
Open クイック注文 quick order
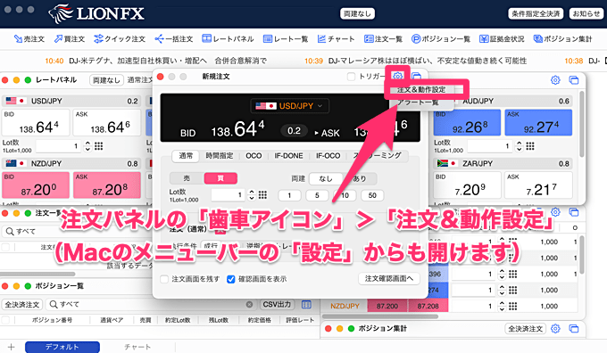(x=120, y=39)
